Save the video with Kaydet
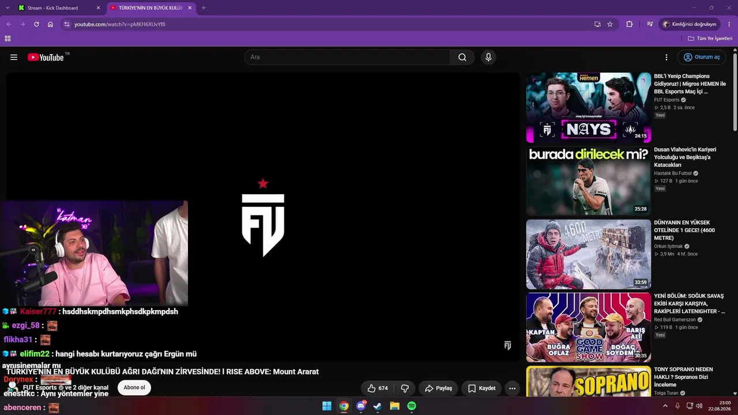The width and height of the screenshot is (738, 415). (481, 388)
